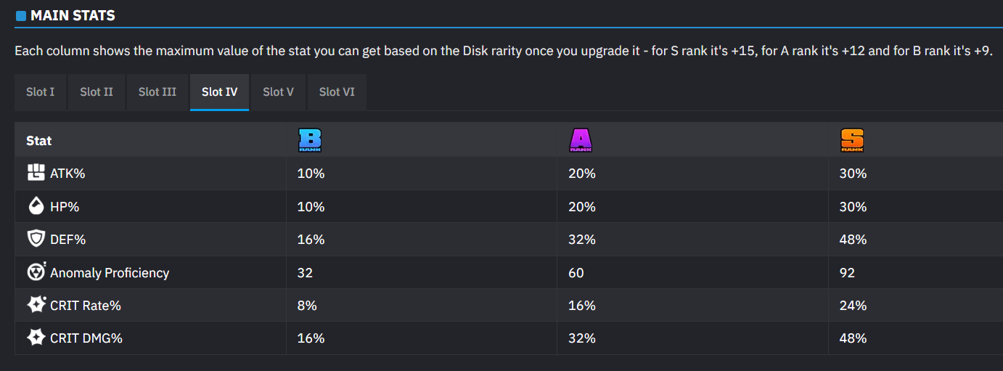1003x371 pixels.
Task: Click the orange S rank icon
Action: click(x=852, y=141)
